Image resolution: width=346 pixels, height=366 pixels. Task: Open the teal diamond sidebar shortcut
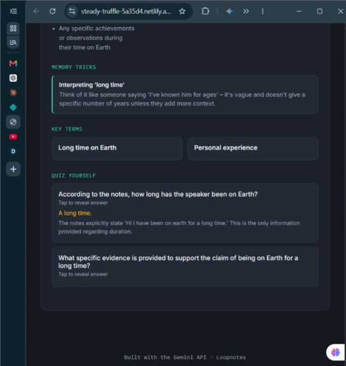click(x=13, y=107)
